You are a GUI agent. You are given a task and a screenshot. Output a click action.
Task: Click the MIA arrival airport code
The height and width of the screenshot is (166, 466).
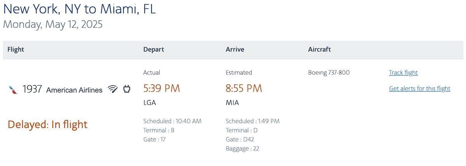(232, 103)
